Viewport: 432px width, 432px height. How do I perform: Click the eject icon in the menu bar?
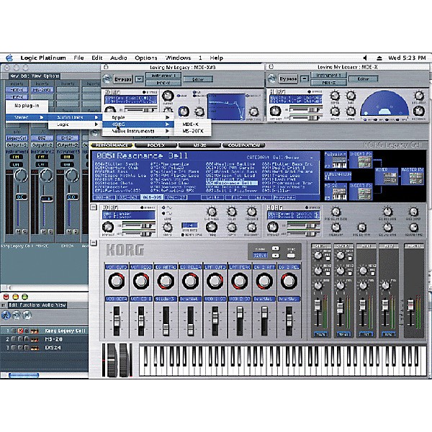[x=379, y=58]
